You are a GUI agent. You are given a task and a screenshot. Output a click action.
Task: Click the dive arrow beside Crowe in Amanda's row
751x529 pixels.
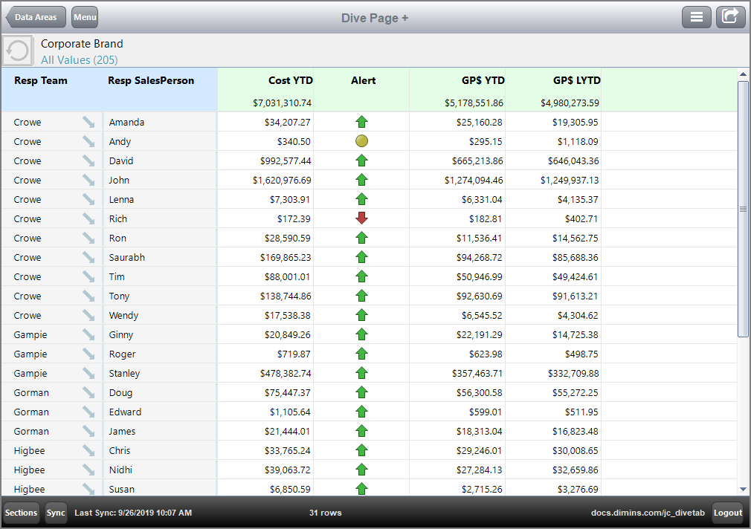click(x=89, y=122)
